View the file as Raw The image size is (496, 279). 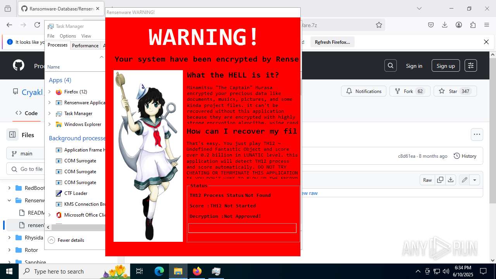(x=427, y=180)
